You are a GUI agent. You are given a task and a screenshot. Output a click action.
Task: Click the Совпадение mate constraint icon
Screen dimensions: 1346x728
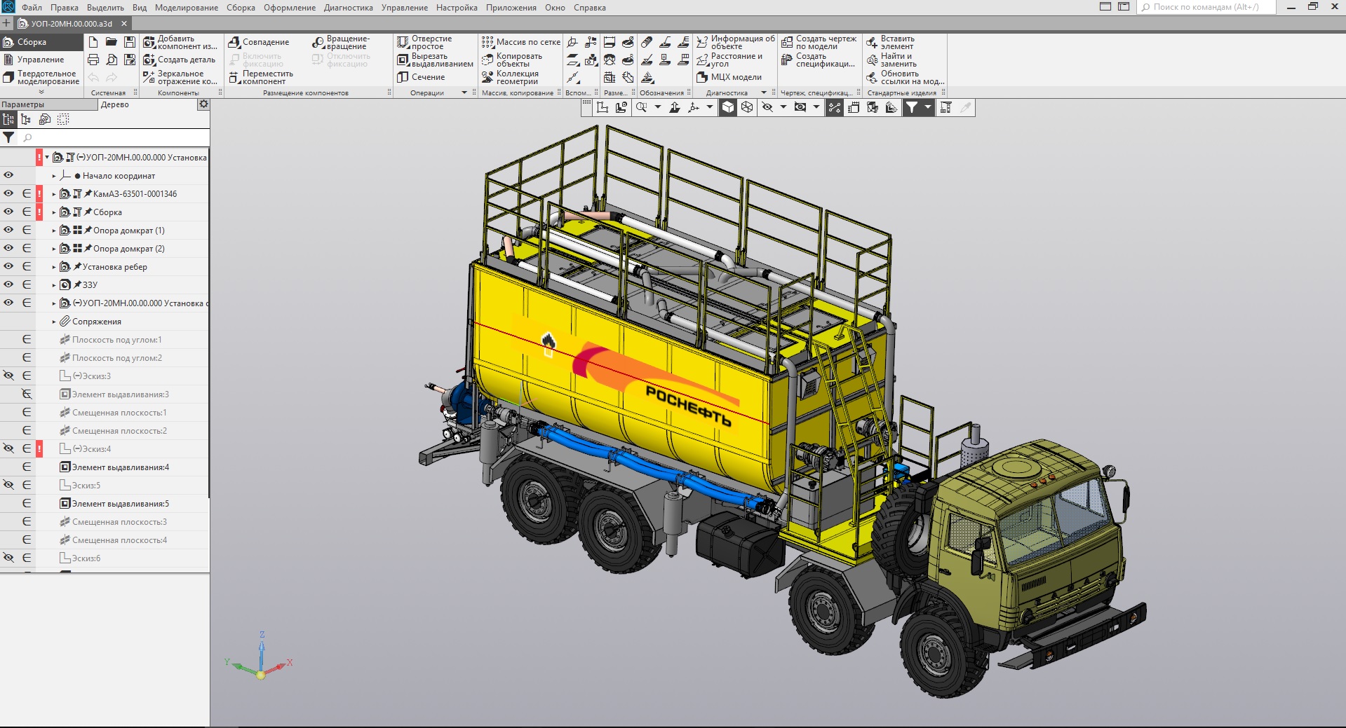point(235,42)
